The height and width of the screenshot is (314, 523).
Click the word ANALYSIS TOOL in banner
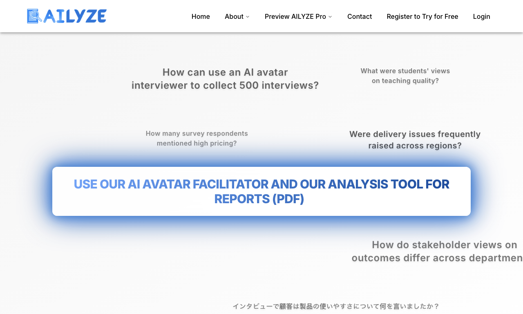(375, 184)
